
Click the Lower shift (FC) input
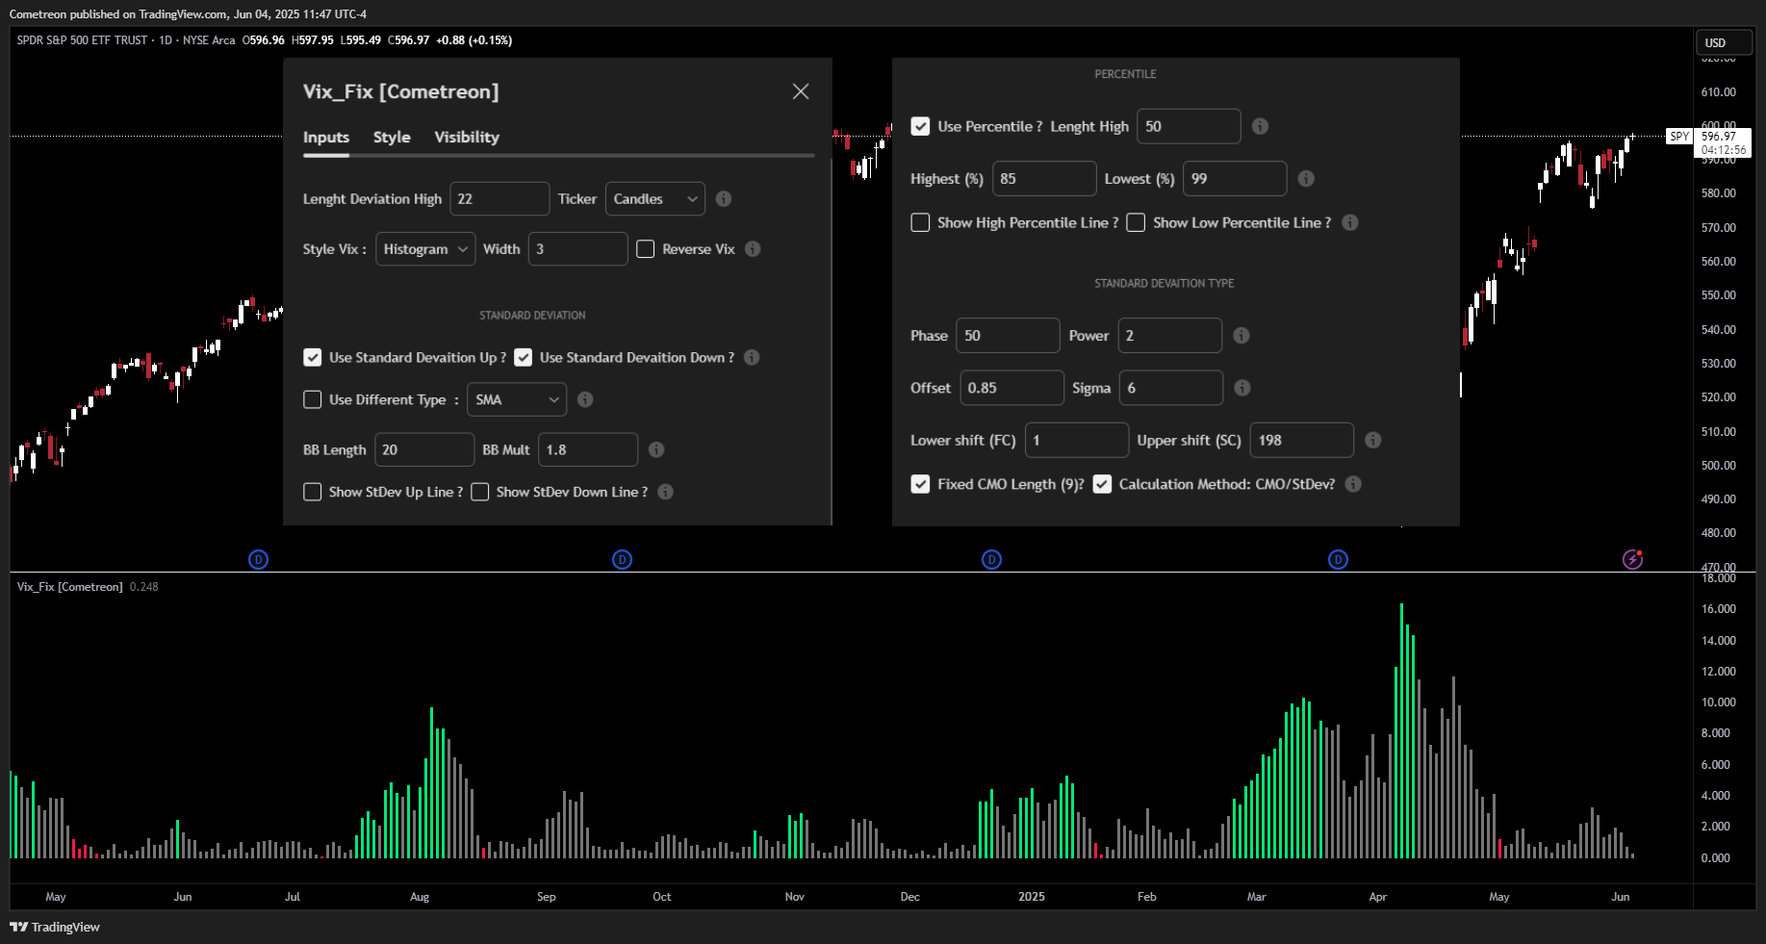pyautogui.click(x=1077, y=440)
